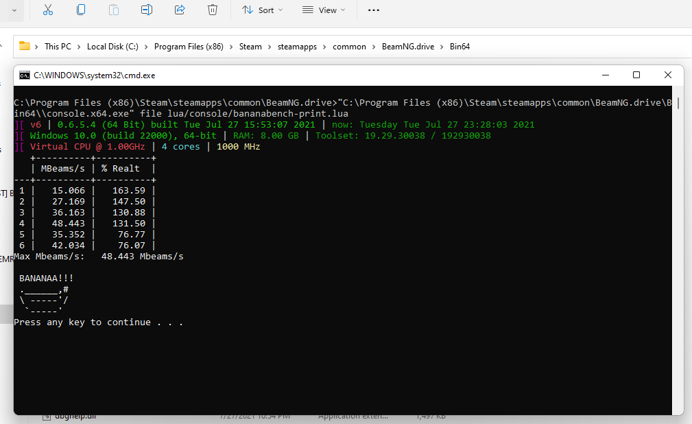Image resolution: width=692 pixels, height=424 pixels.
Task: Click the '% Realt' column header
Action: coord(121,168)
